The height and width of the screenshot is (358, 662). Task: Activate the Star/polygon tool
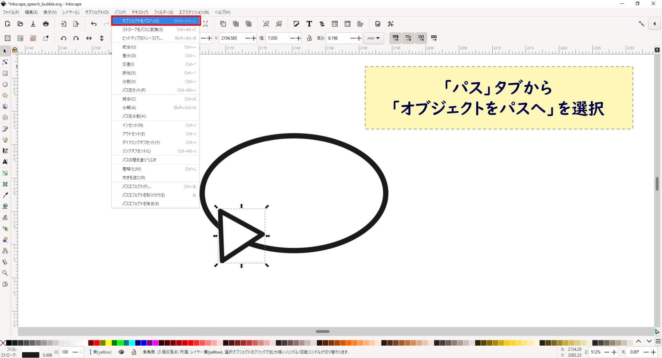click(5, 95)
